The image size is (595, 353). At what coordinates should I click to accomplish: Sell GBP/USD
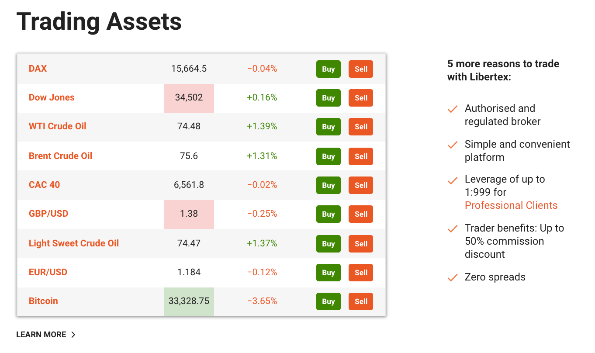[x=360, y=214]
